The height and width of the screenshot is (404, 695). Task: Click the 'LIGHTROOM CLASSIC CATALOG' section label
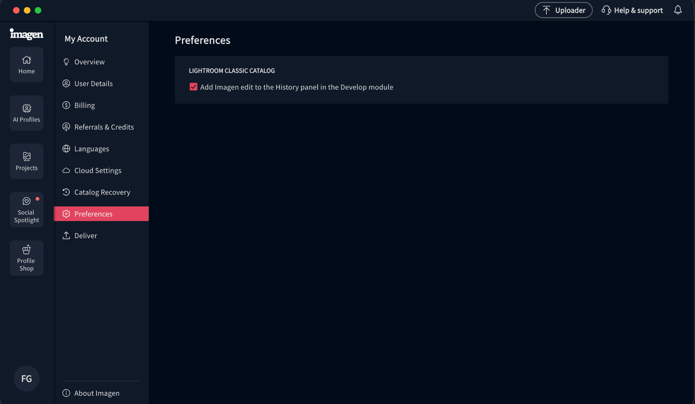click(232, 71)
